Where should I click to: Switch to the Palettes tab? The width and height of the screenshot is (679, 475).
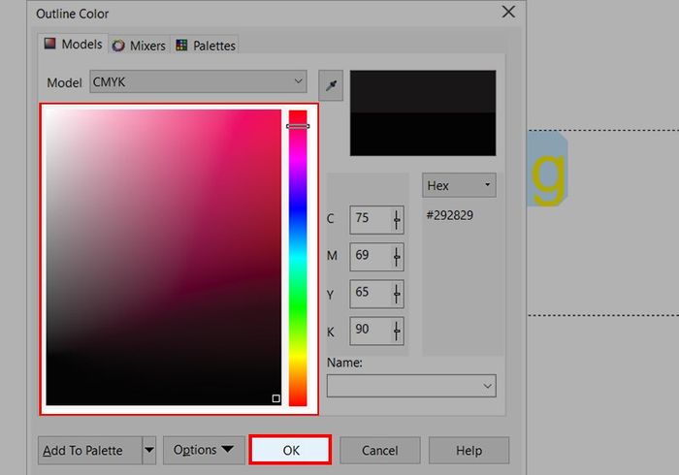point(206,46)
